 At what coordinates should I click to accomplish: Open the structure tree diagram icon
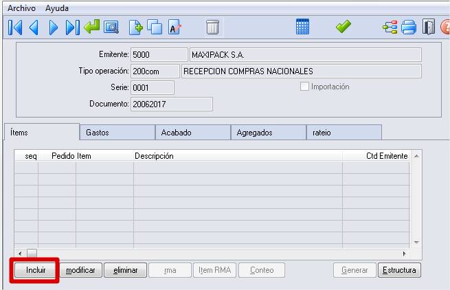pos(390,27)
